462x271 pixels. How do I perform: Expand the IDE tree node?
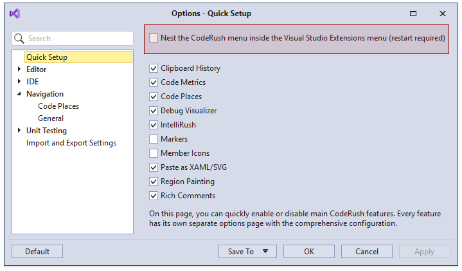[x=19, y=82]
